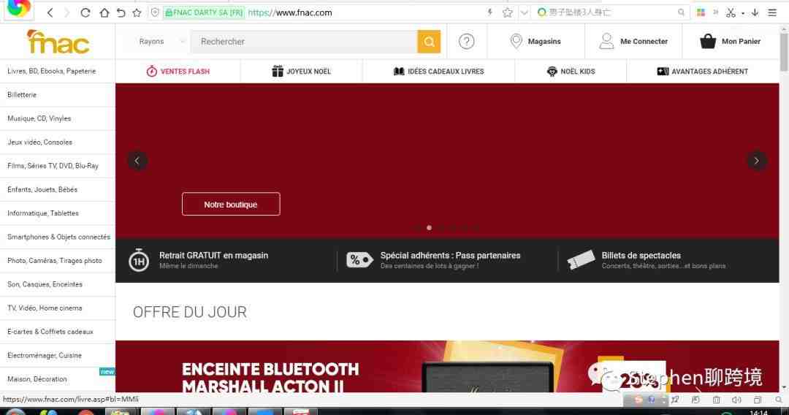Click the browser back arrow
789x415 pixels.
50,12
